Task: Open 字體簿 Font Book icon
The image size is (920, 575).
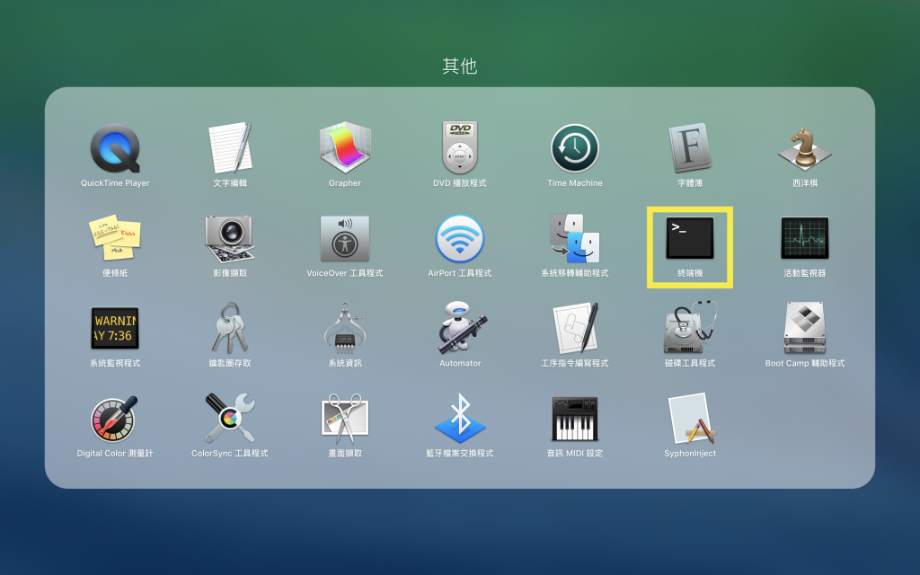Action: [x=690, y=148]
